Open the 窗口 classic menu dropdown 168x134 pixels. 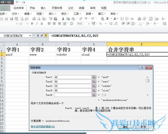pos(102,14)
